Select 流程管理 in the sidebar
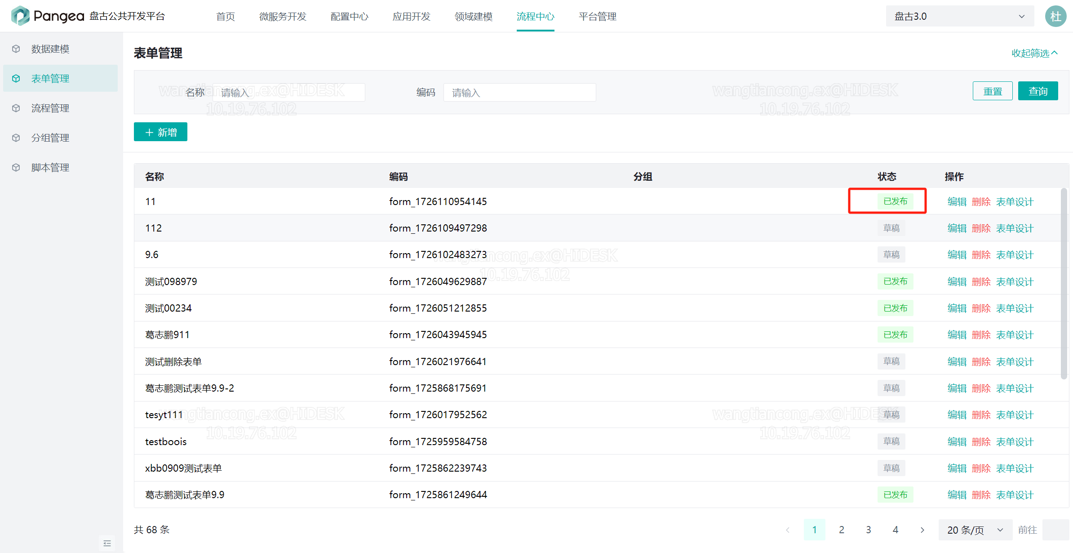 60,108
